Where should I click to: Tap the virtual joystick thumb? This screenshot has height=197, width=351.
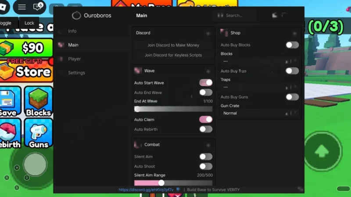(35, 164)
